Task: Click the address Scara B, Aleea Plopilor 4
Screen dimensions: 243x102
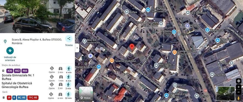Action: point(37,41)
